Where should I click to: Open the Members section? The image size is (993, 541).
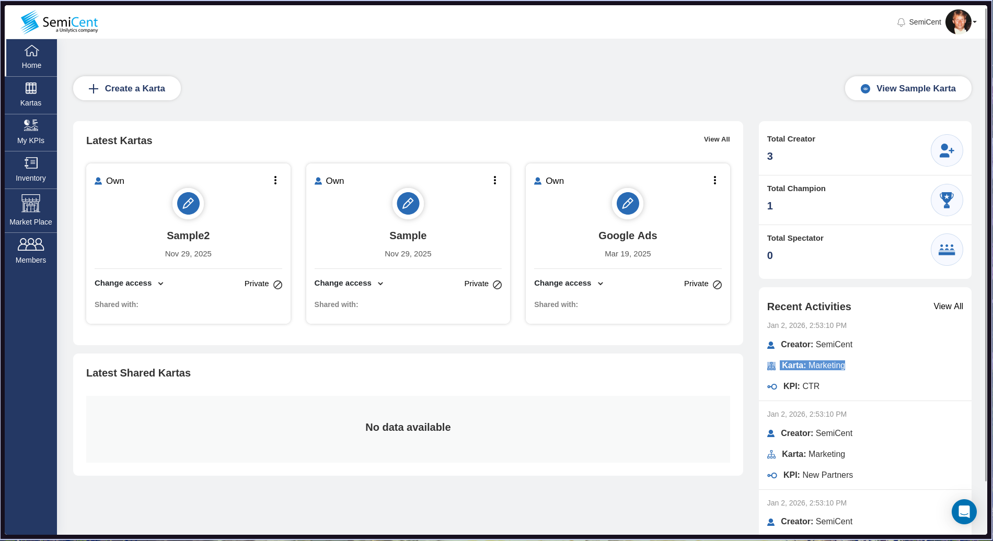point(31,250)
